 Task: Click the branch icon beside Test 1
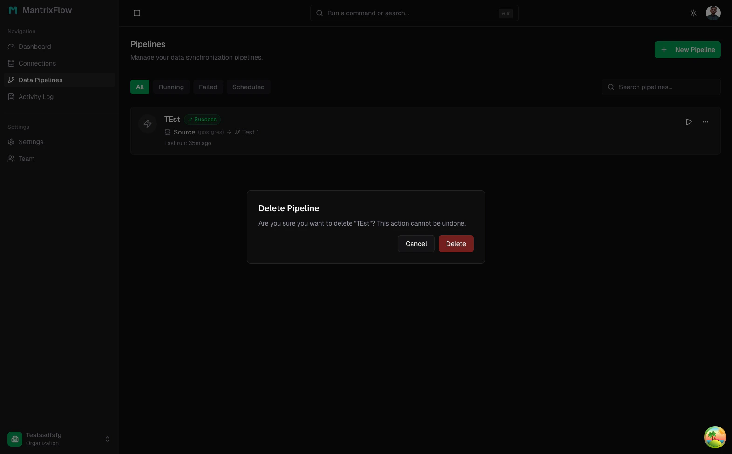237,132
